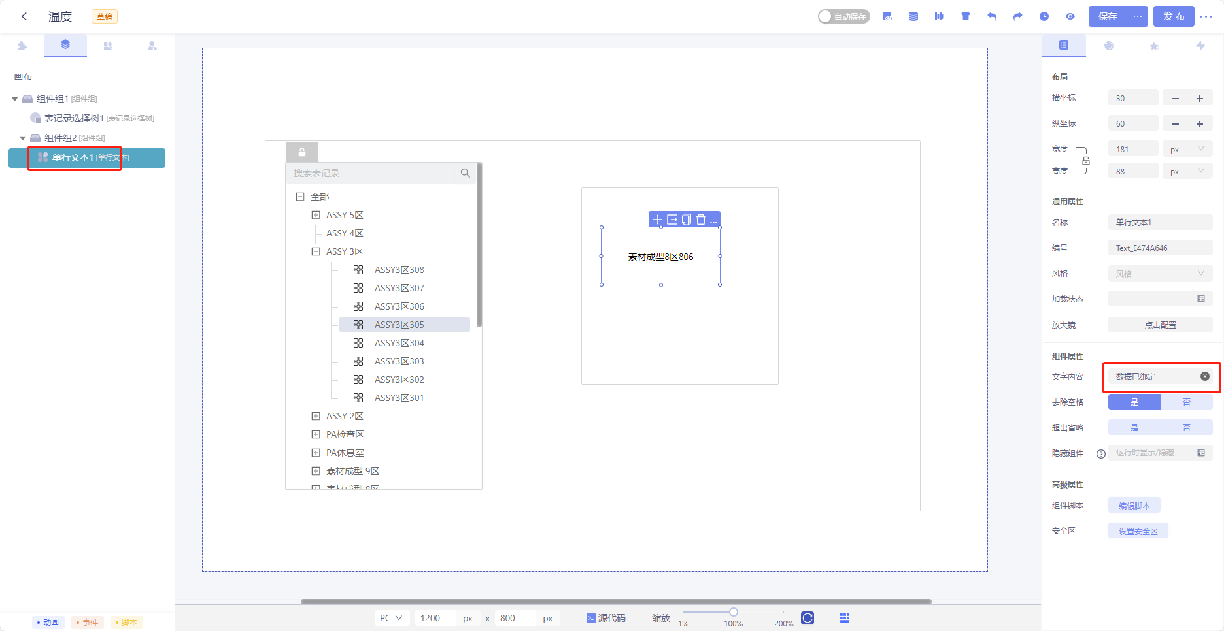Open the PC device type dropdown
The image size is (1224, 631).
[x=391, y=618]
